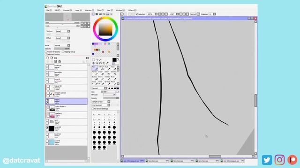Enable Preserve Opacity checkbox
This screenshot has height=168, width=300.
[x=46, y=52]
